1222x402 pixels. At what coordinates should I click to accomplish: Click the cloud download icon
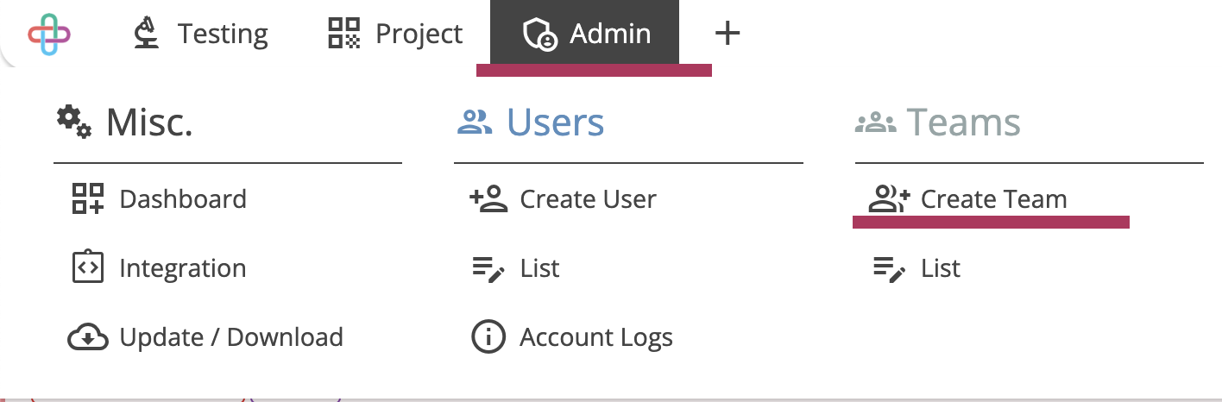[x=88, y=337]
